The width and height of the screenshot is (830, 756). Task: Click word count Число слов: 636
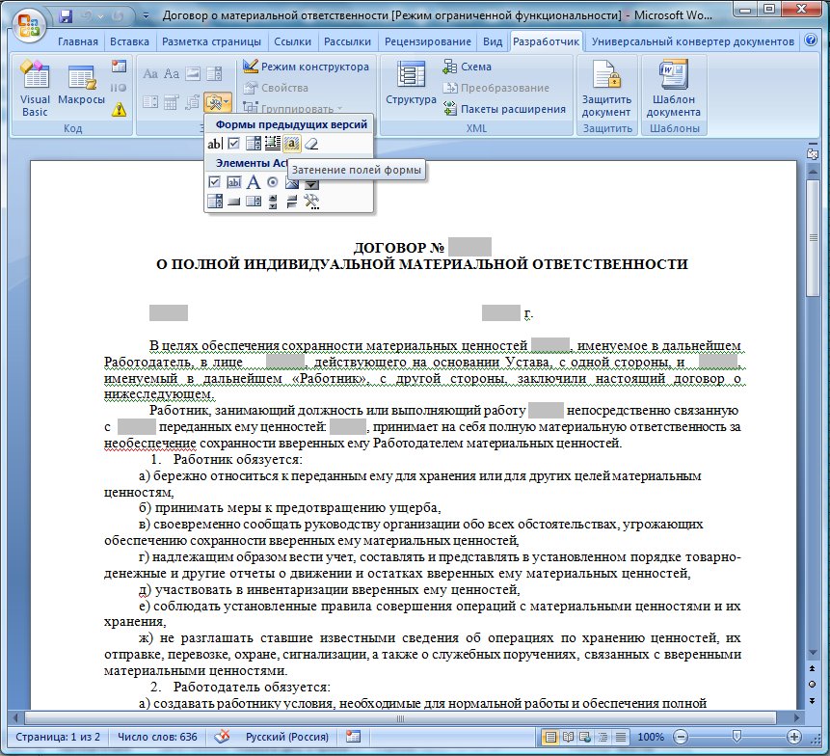[157, 737]
